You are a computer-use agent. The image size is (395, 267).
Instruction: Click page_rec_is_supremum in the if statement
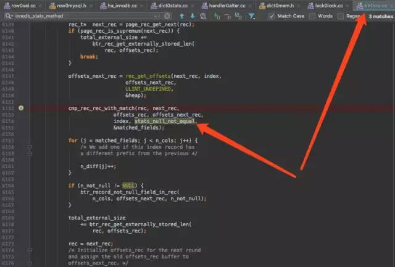tap(111, 31)
